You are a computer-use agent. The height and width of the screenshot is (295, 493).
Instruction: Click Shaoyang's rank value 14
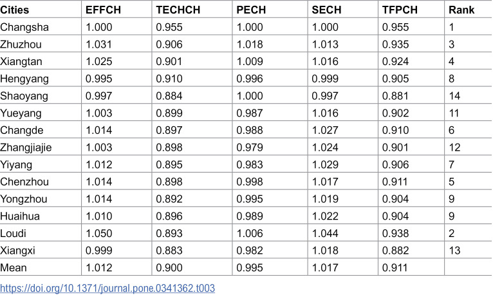point(454,96)
